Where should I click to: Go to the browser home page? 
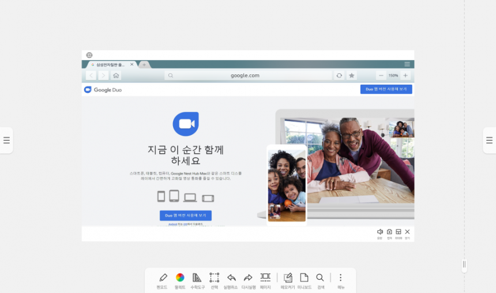pos(116,76)
